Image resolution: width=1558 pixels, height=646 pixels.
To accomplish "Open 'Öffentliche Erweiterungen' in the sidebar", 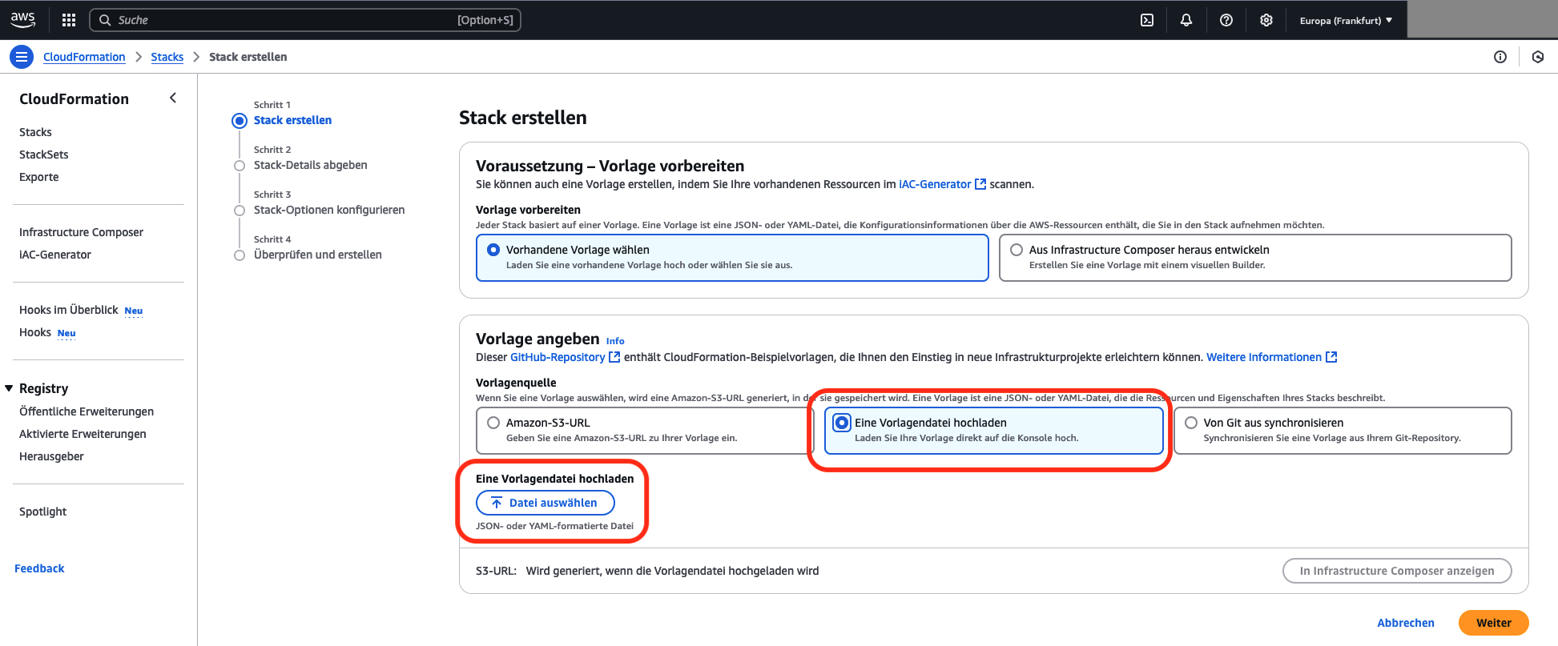I will [x=87, y=411].
